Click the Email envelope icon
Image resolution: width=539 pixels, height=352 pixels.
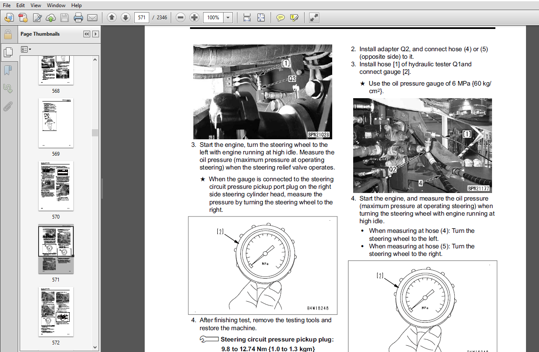(x=92, y=18)
